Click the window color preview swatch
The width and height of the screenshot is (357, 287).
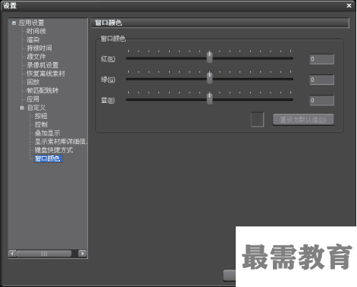pos(257,120)
